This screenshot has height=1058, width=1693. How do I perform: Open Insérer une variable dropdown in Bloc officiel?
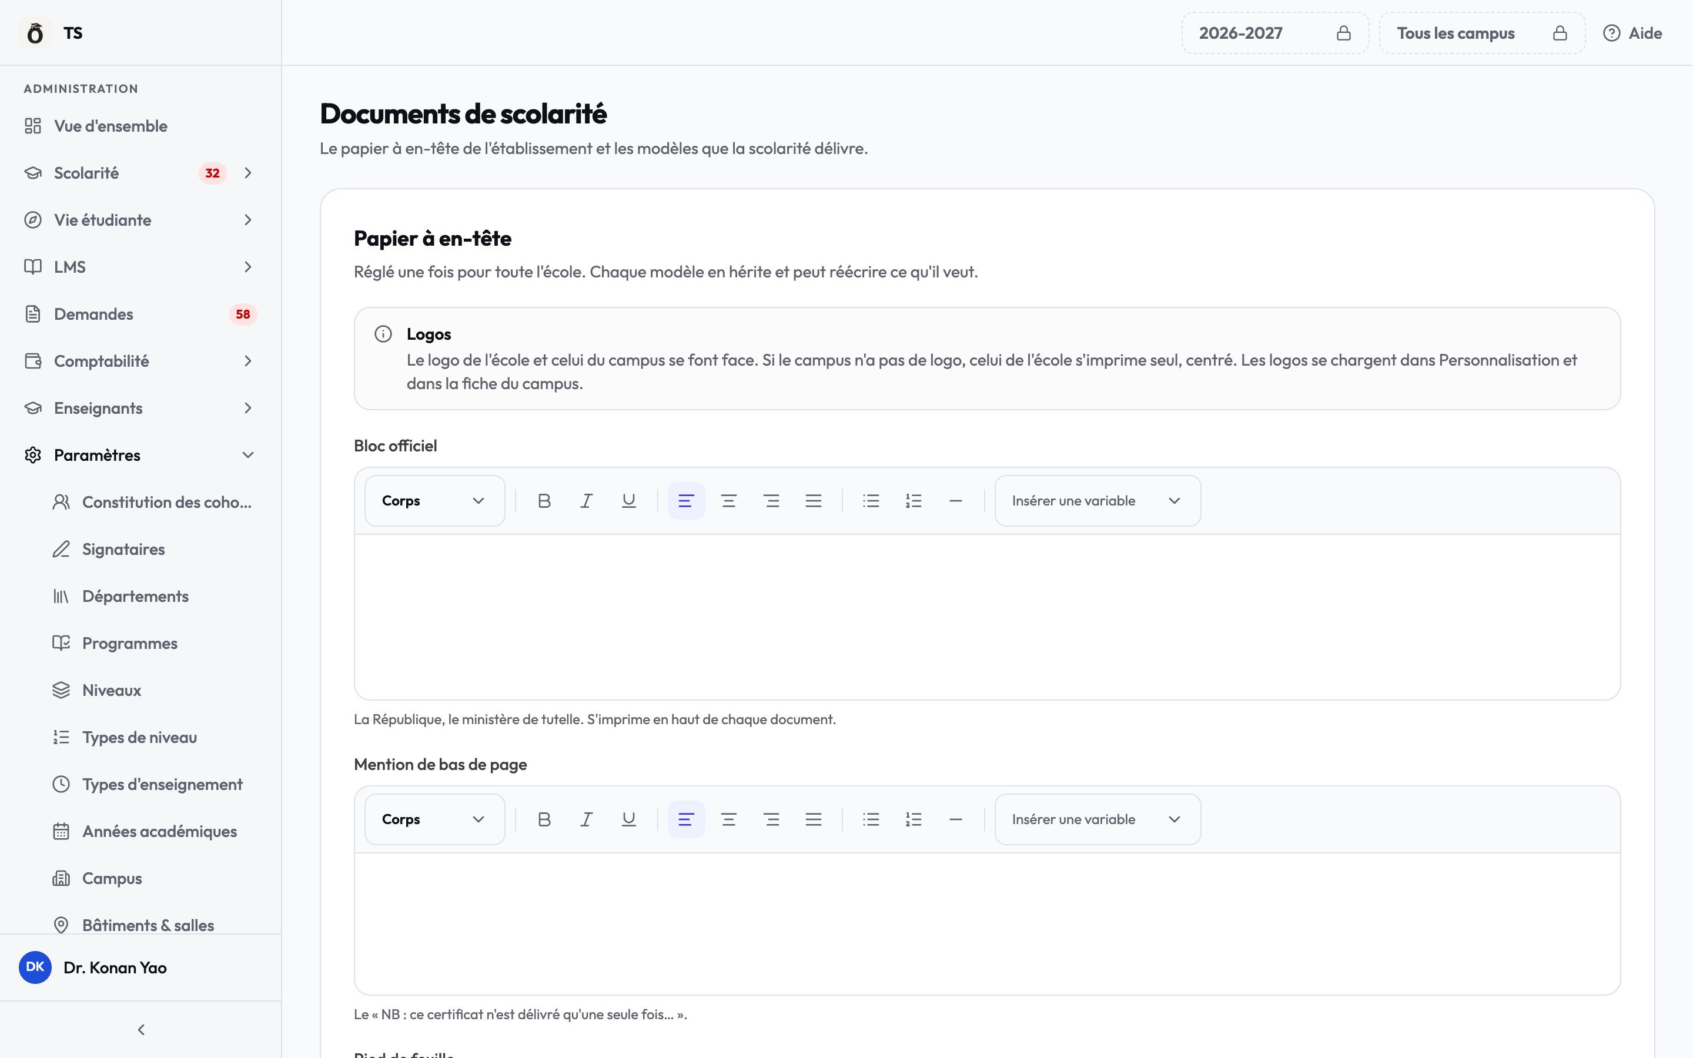(1098, 501)
